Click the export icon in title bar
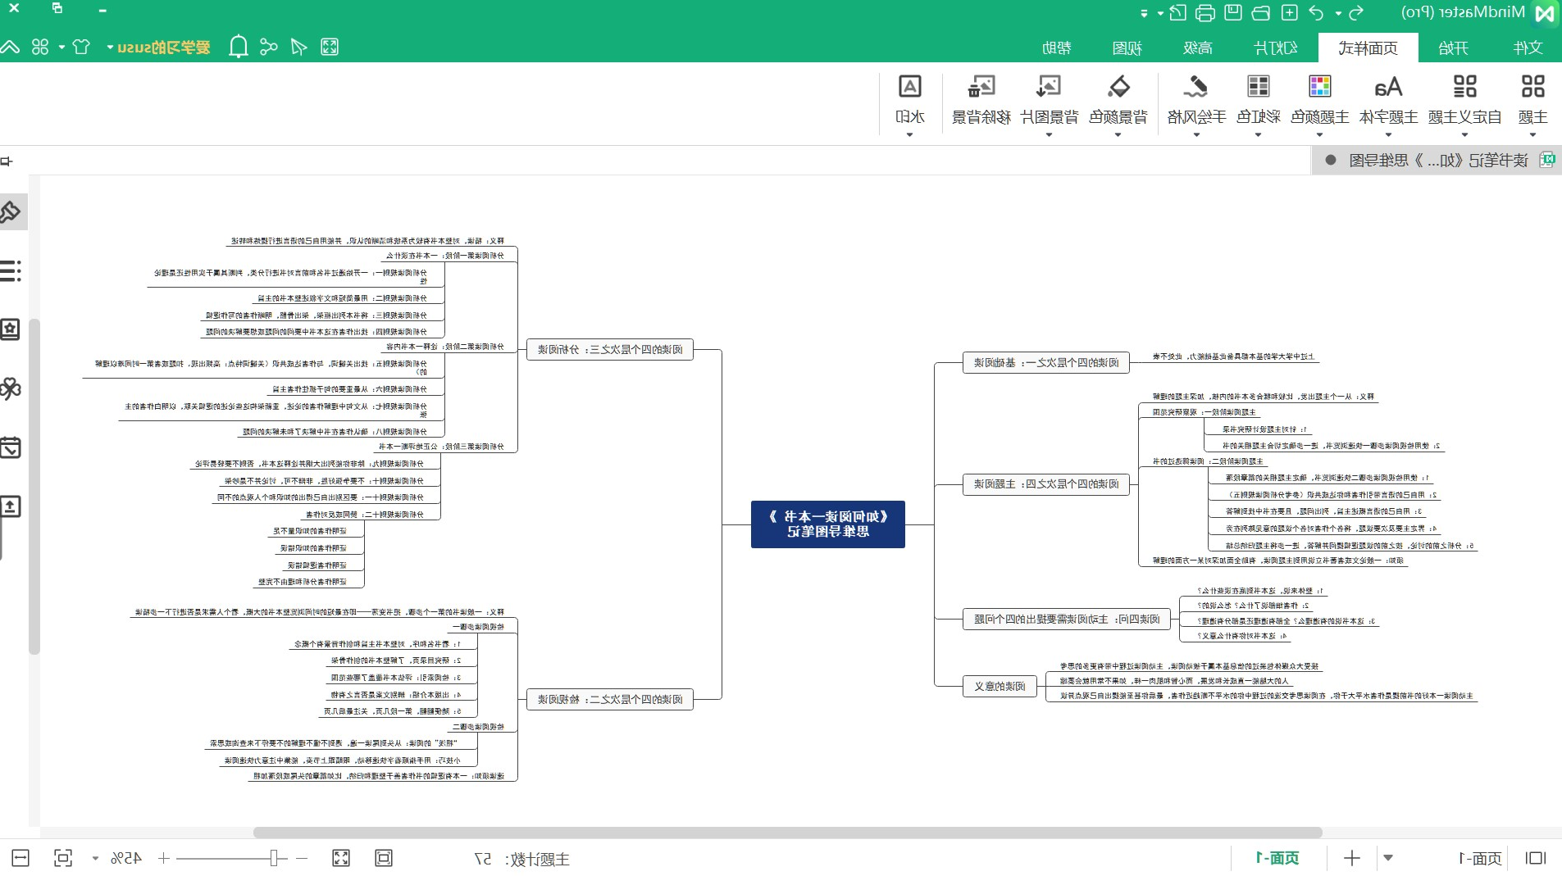 coord(1177,12)
